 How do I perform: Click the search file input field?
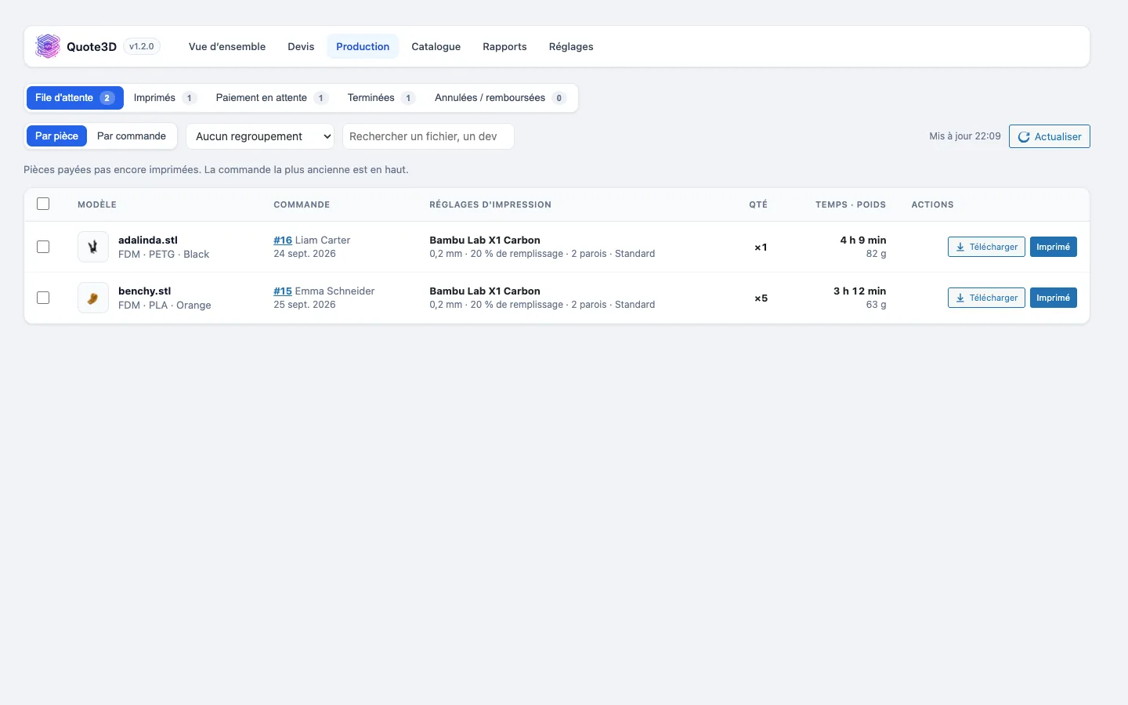(428, 136)
